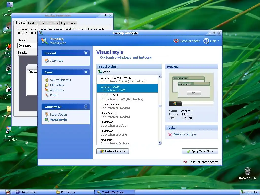Open File System link
Screen dimensions: 260x195
pos(57,85)
